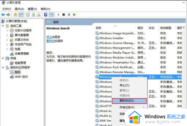Click the Pause Service toolbar icon
The image size is (187, 126).
[69, 15]
